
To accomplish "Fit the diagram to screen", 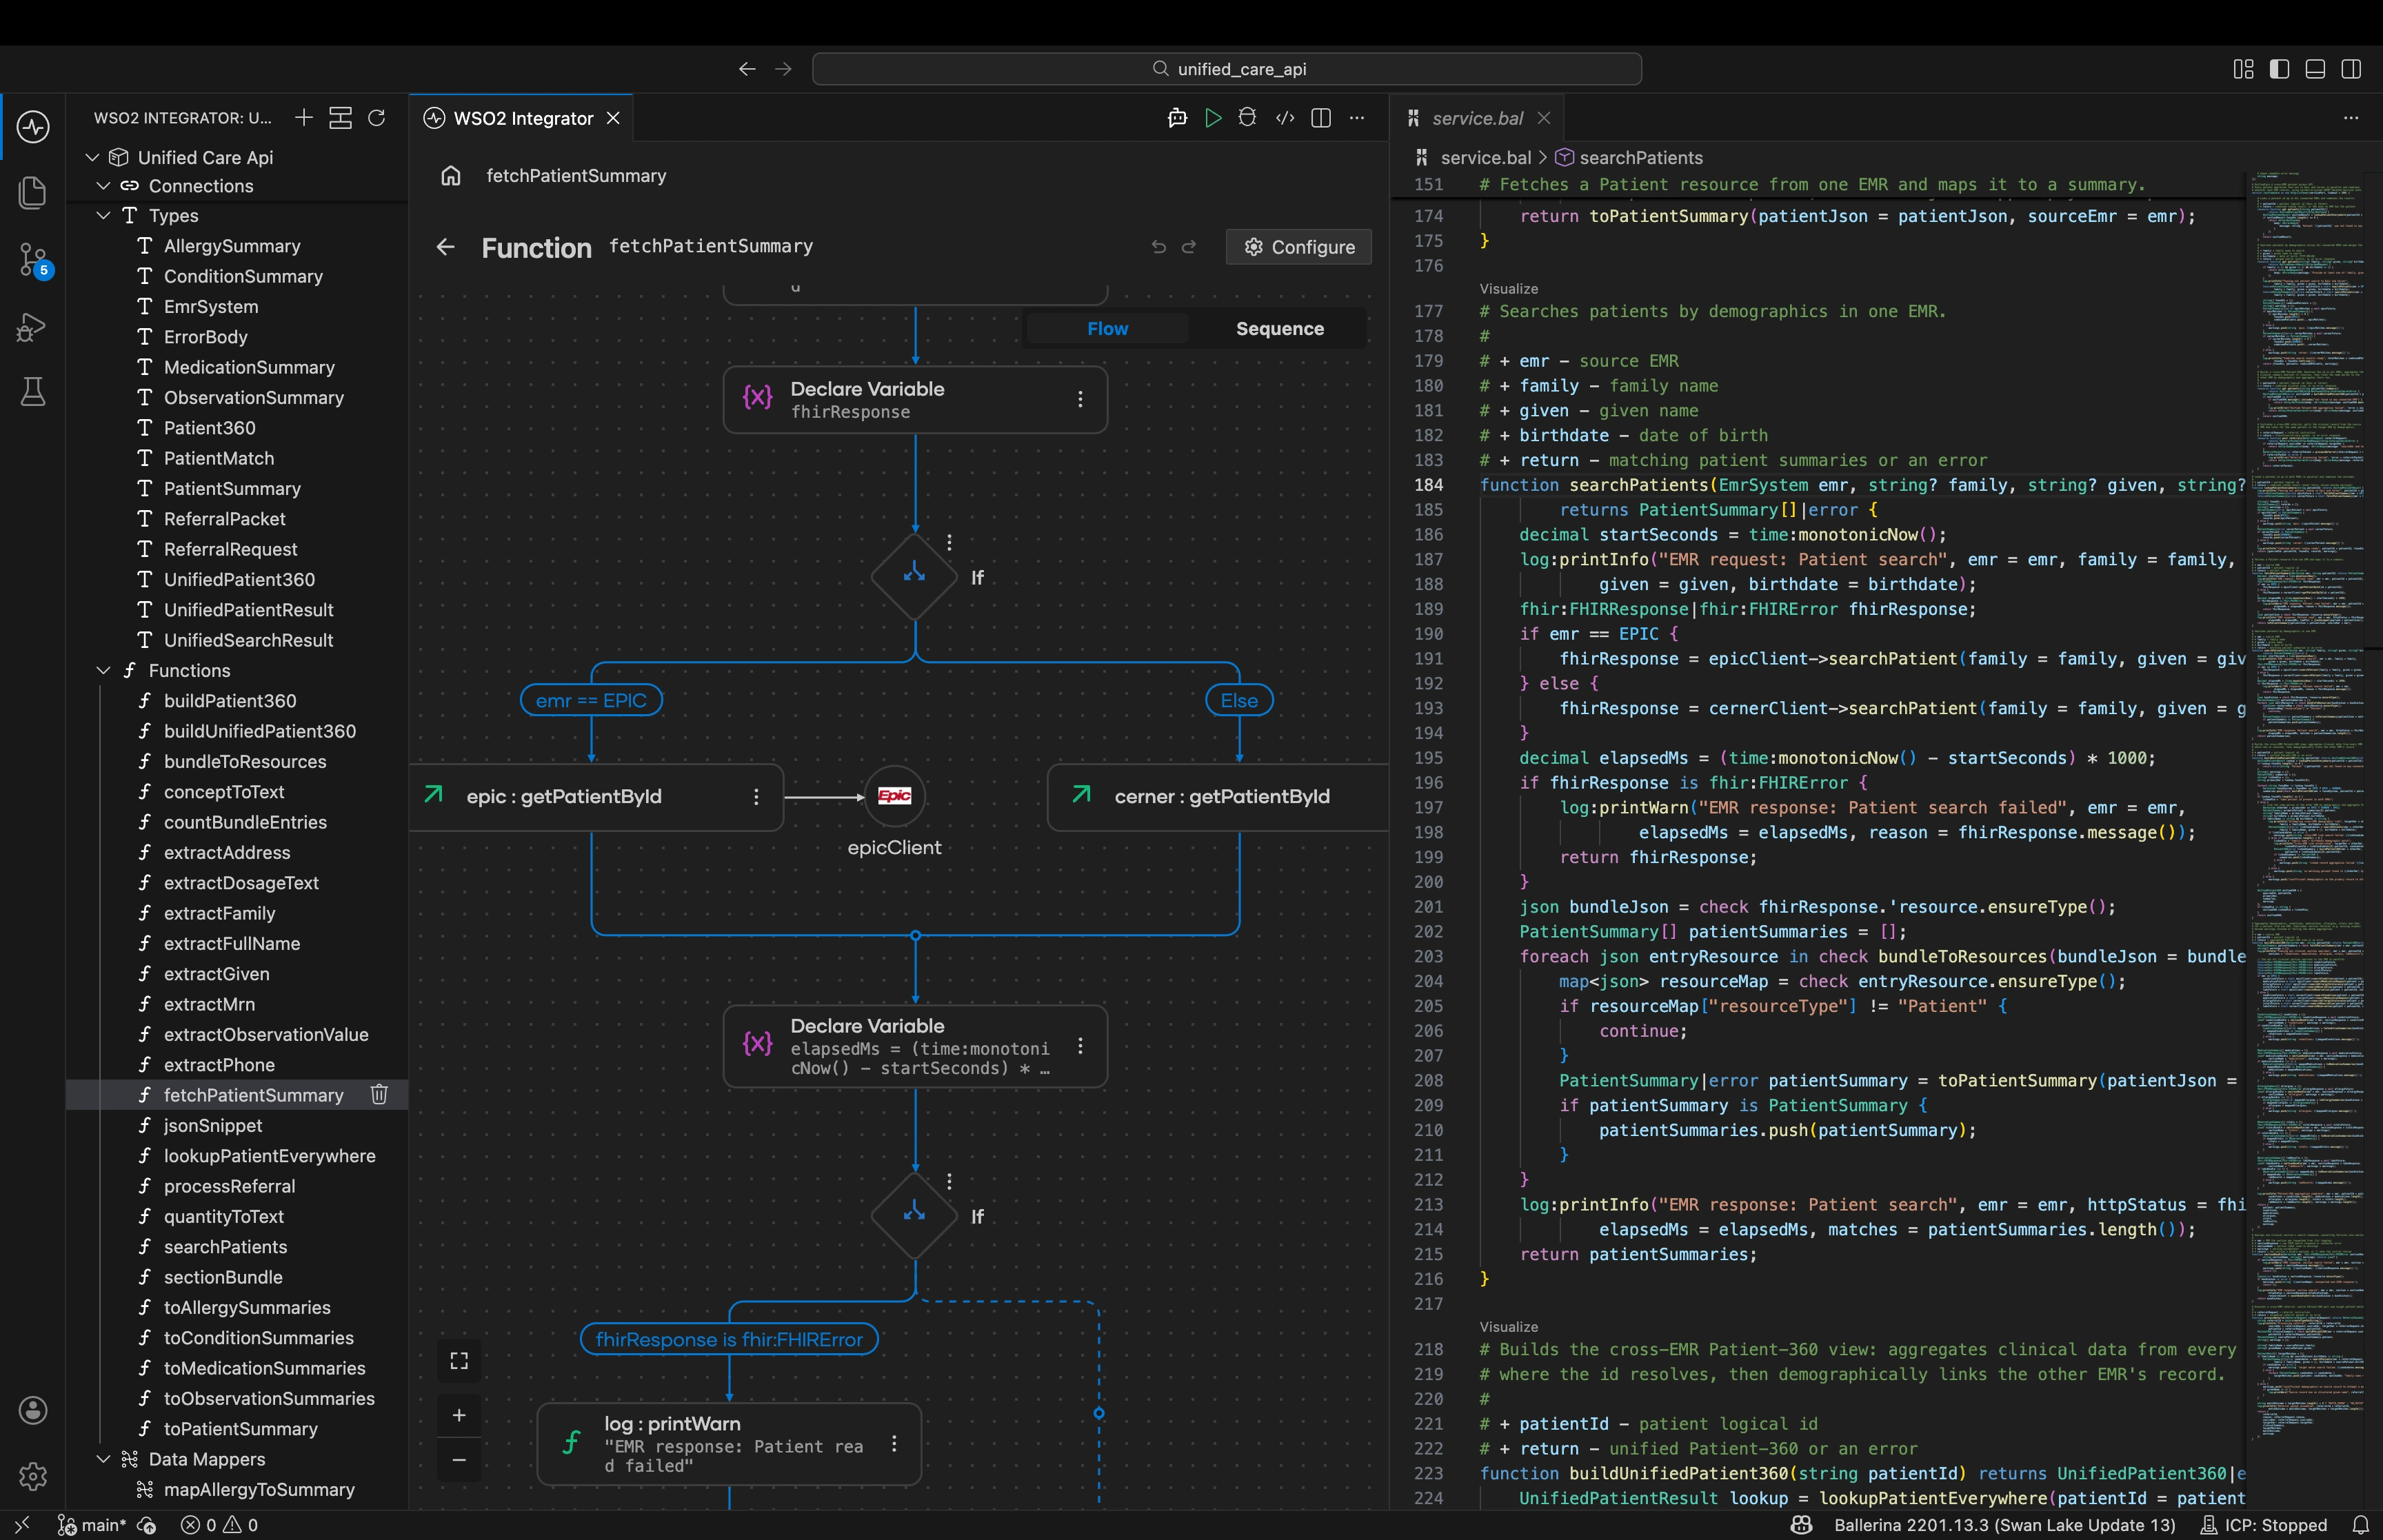I will [x=459, y=1361].
